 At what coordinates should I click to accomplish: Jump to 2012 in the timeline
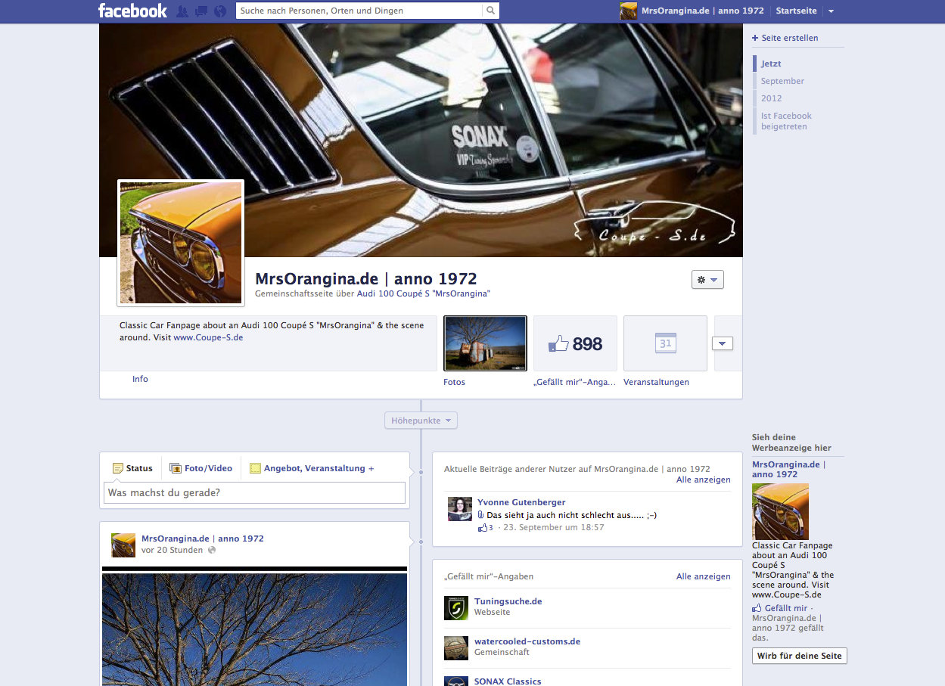[x=771, y=98]
